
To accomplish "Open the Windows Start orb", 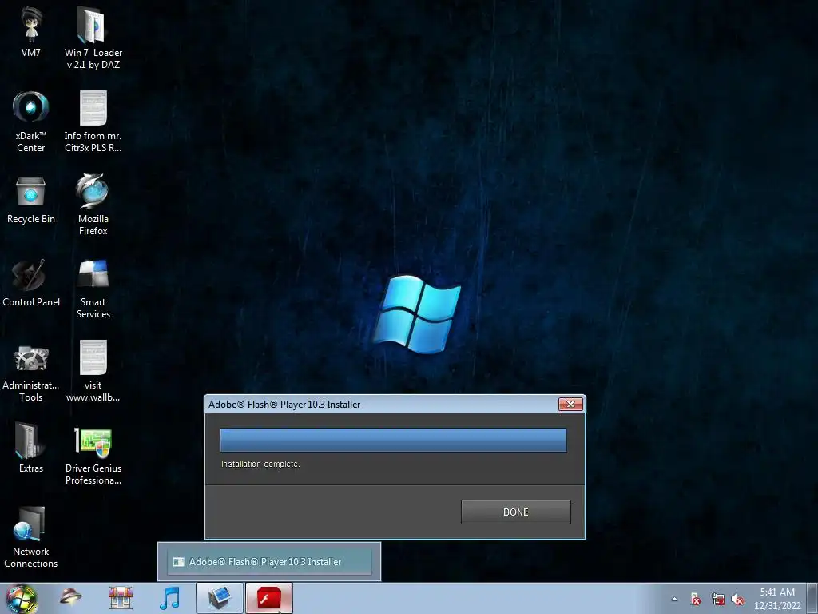I will click(21, 598).
